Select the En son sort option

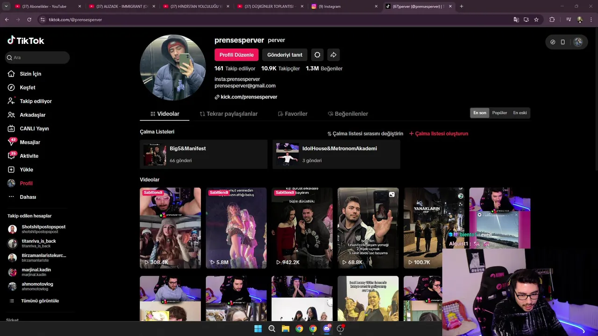(480, 113)
